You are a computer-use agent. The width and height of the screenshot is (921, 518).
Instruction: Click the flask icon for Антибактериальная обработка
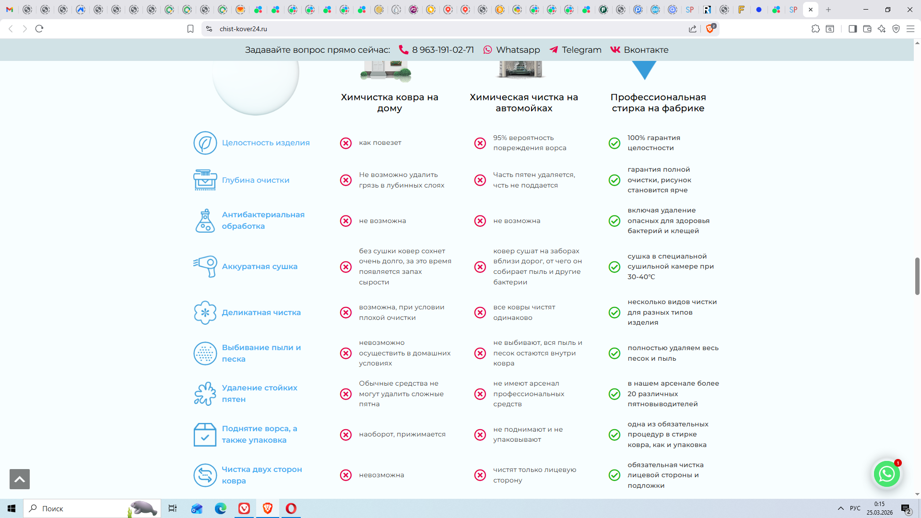click(x=205, y=221)
